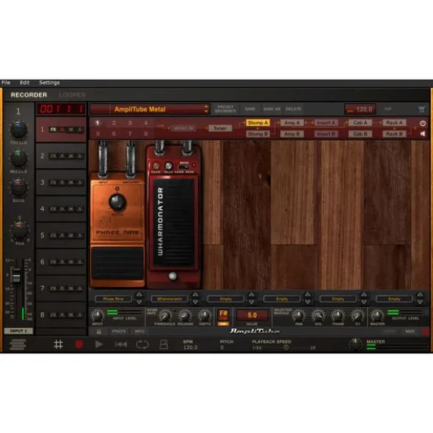Start recording with the red record button
The height and width of the screenshot is (433, 433).
[x=79, y=344]
